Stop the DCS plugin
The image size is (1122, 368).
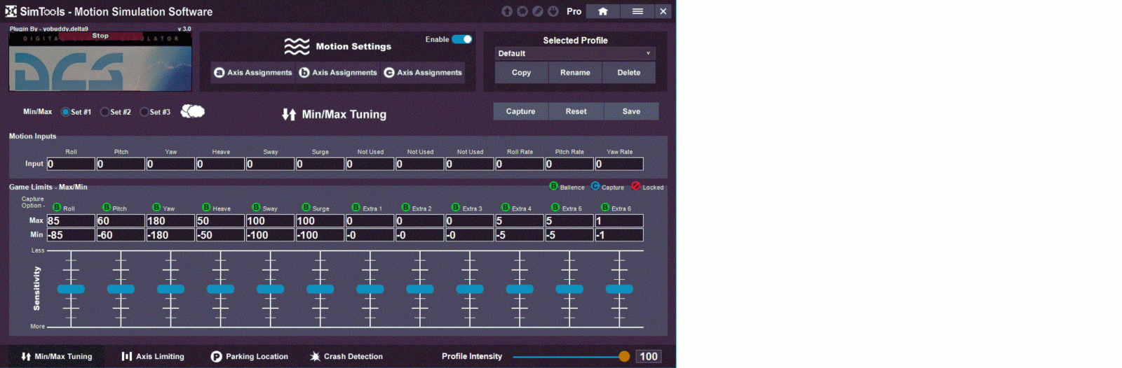[100, 36]
